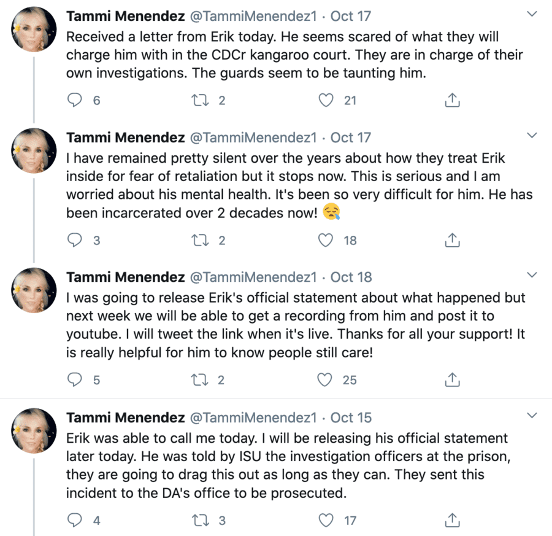552x536 pixels.
Task: Expand the menu chevron on the mental health tweet
Action: (x=532, y=136)
